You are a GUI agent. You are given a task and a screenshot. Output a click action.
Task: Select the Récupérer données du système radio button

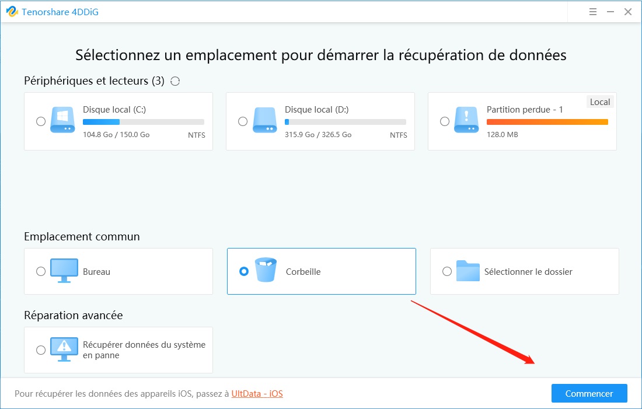40,350
